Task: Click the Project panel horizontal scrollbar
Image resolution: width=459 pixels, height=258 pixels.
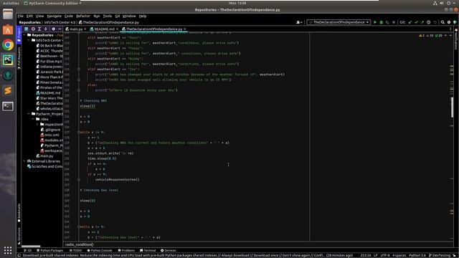Action: point(31,247)
